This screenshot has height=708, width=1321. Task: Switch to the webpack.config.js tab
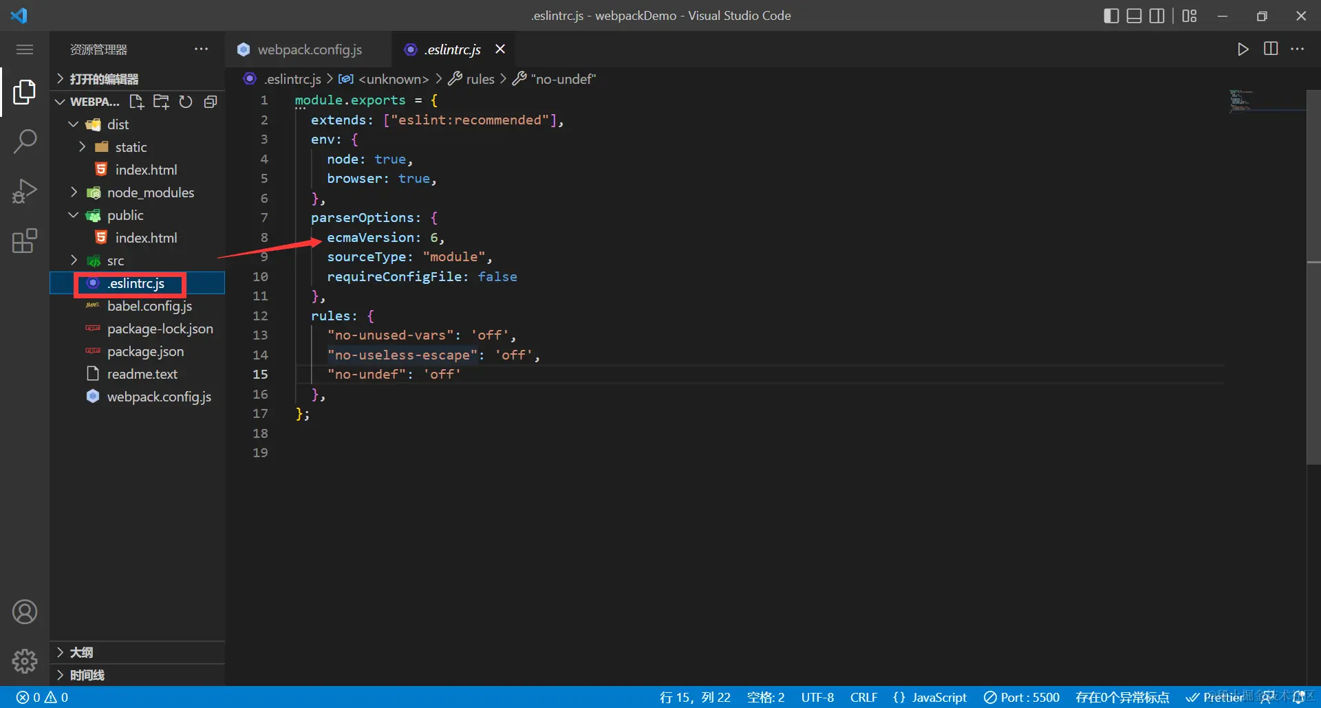[308, 49]
